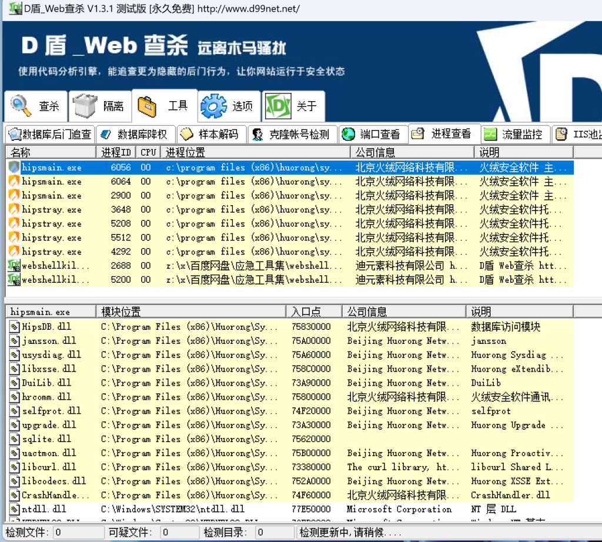Select hipstray.exe process 4292
The width and height of the screenshot is (602, 542).
290,252
